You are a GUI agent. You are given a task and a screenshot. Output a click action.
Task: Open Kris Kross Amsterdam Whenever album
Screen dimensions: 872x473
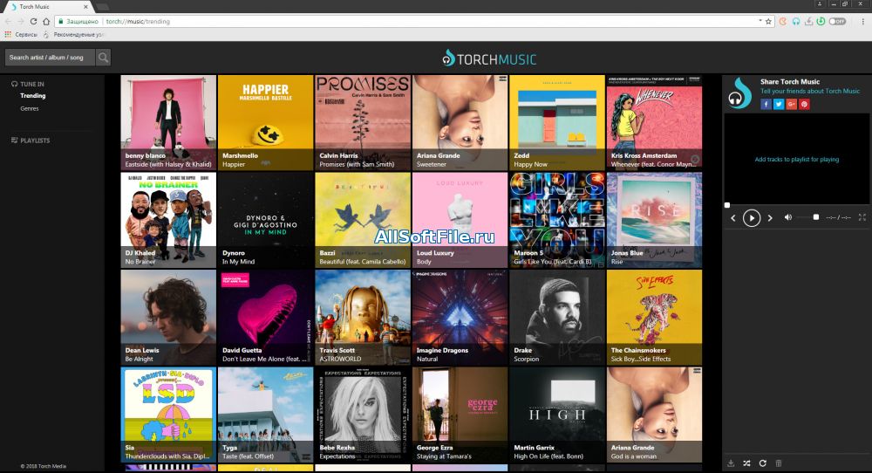[654, 122]
